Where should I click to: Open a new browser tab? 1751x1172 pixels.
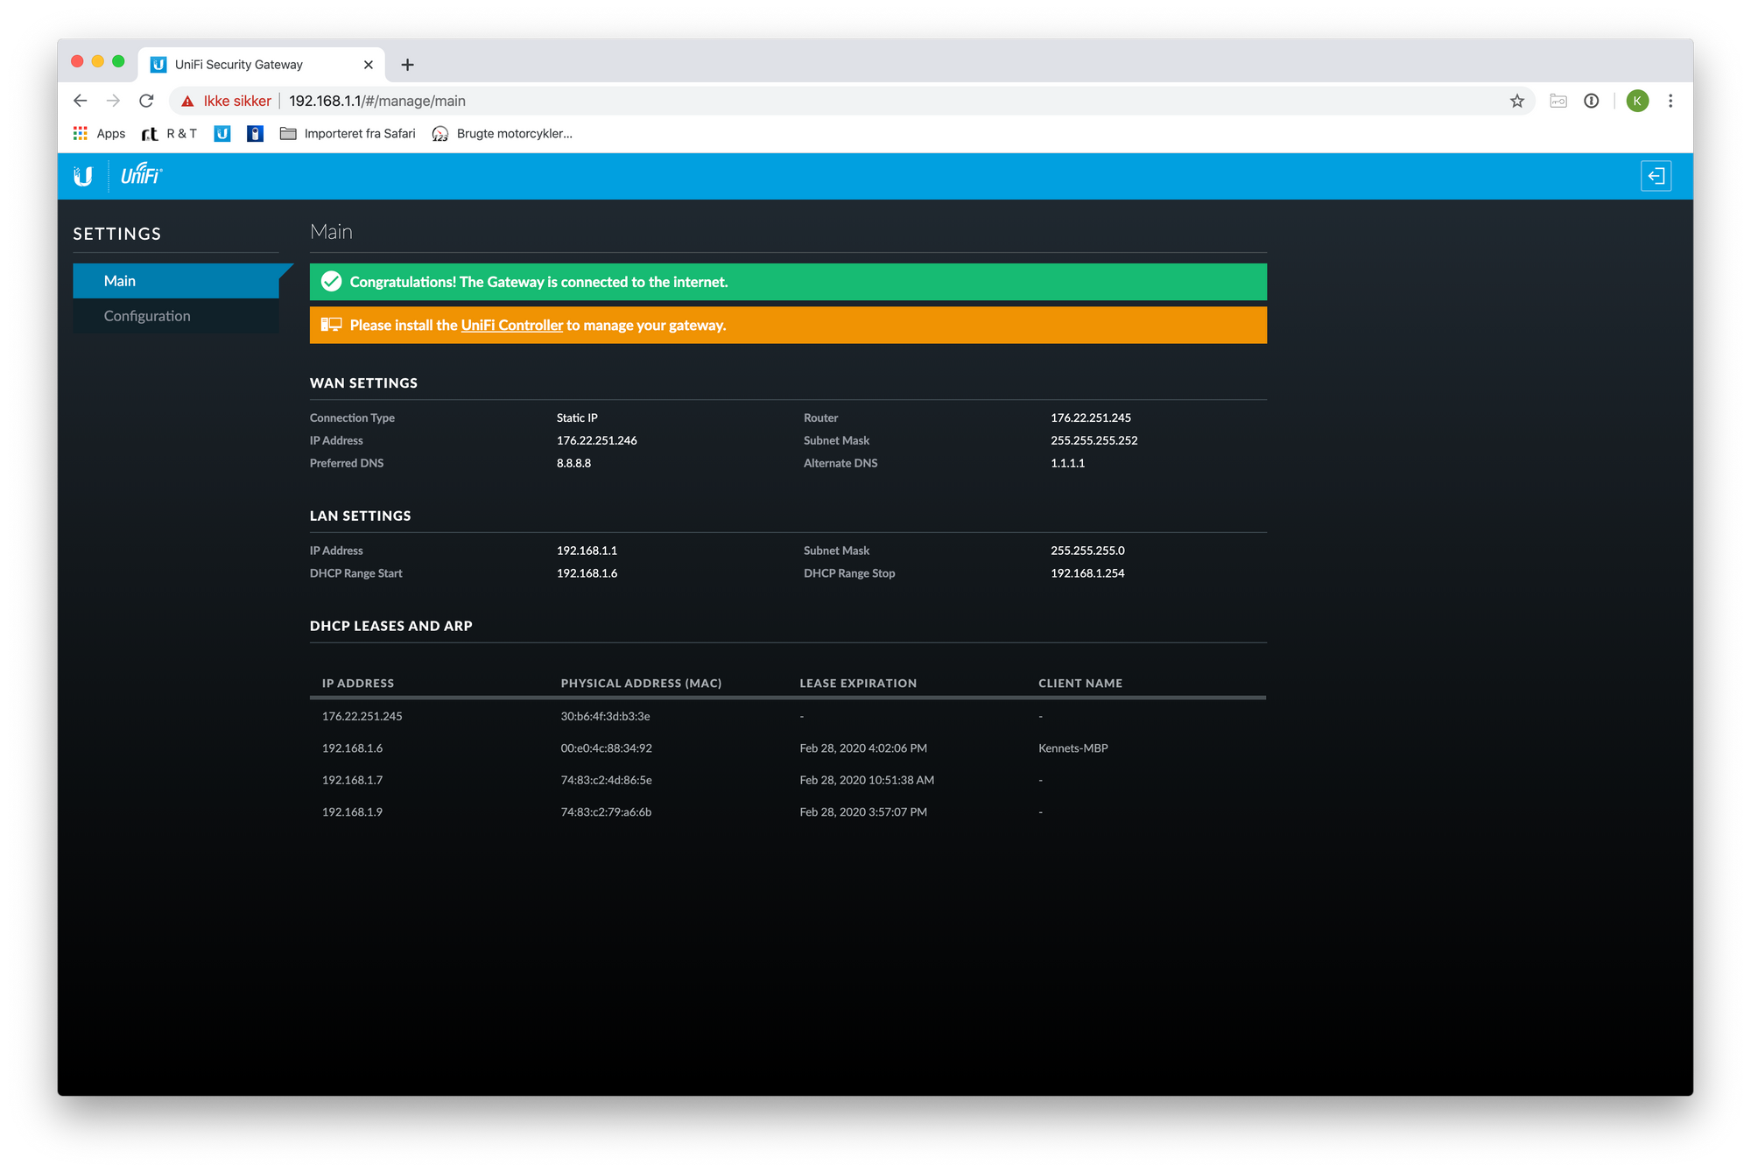click(x=407, y=65)
